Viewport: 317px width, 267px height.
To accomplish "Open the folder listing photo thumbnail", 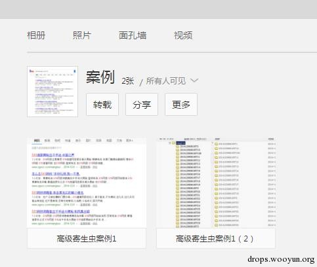I will point(216,183).
